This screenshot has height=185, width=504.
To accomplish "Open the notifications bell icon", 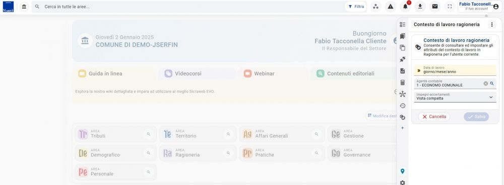I will point(405,7).
